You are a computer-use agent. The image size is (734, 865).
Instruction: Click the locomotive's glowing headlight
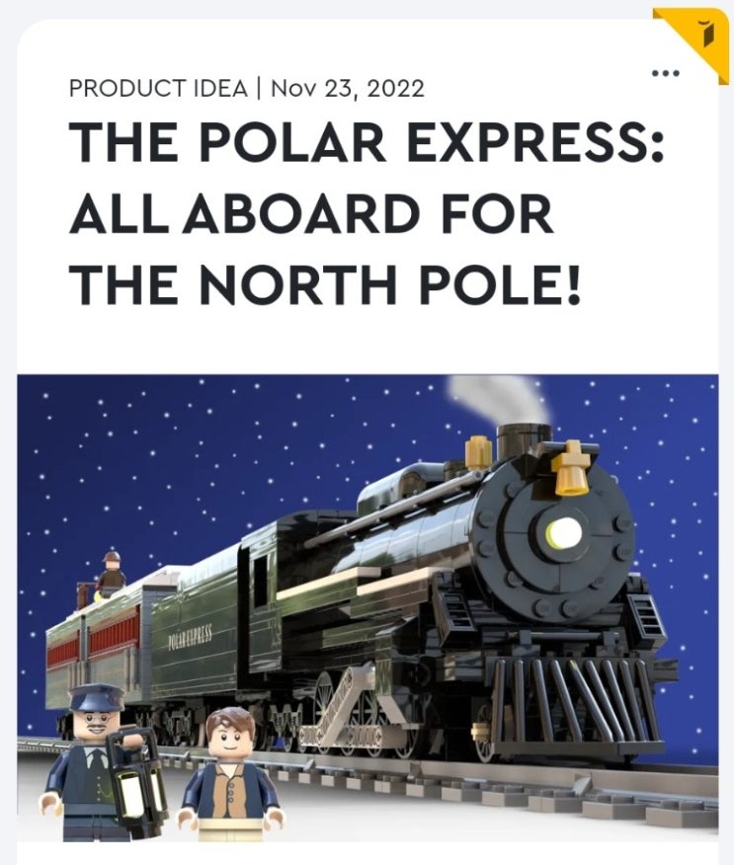pyautogui.click(x=564, y=532)
